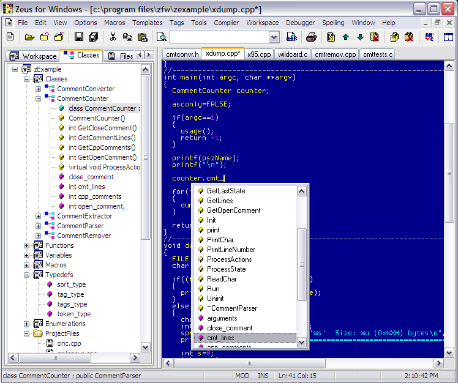This screenshot has width=458, height=383.
Task: Open the Compiler menu
Action: [226, 23]
